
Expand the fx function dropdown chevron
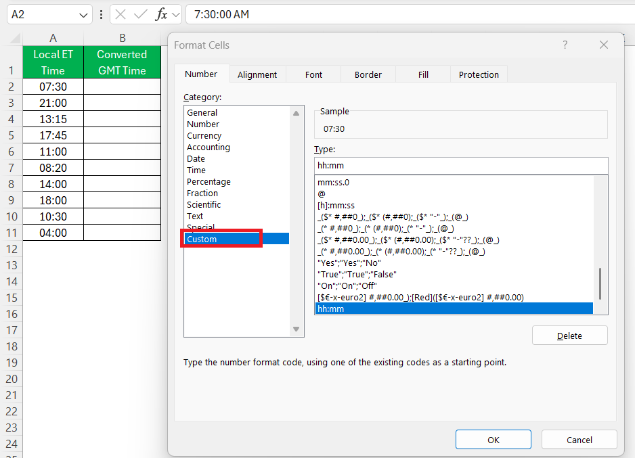[x=176, y=15]
